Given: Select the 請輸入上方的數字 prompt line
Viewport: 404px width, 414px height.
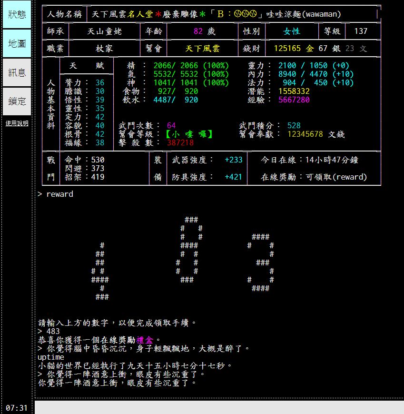Looking at the screenshot, I should pyautogui.click(x=117, y=323).
